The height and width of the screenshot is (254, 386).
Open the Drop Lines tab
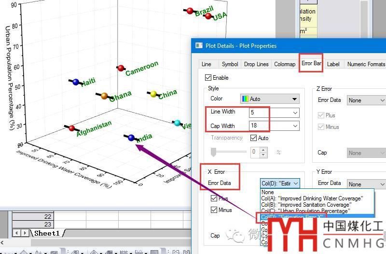pyautogui.click(x=256, y=64)
